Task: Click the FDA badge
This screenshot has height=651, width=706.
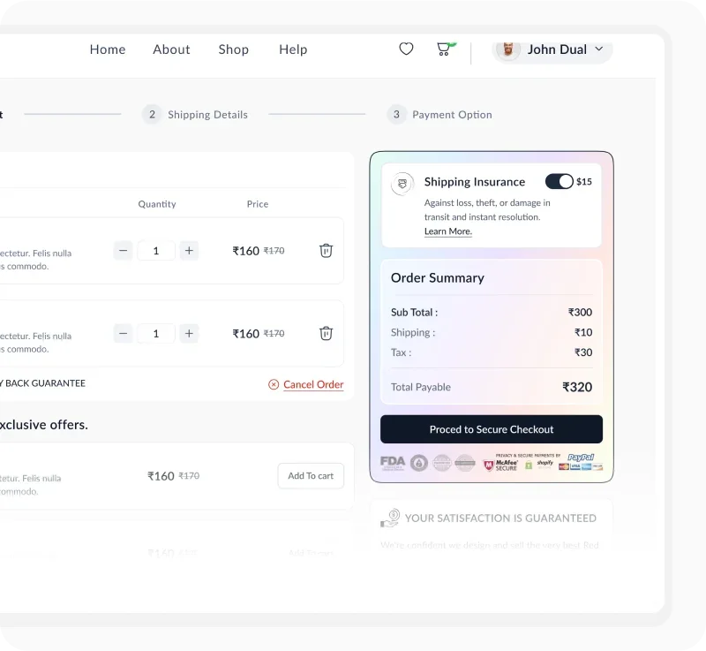Action: [x=393, y=463]
